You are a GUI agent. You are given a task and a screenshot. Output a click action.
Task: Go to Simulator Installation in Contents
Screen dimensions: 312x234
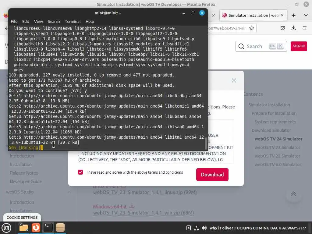[x=269, y=105]
